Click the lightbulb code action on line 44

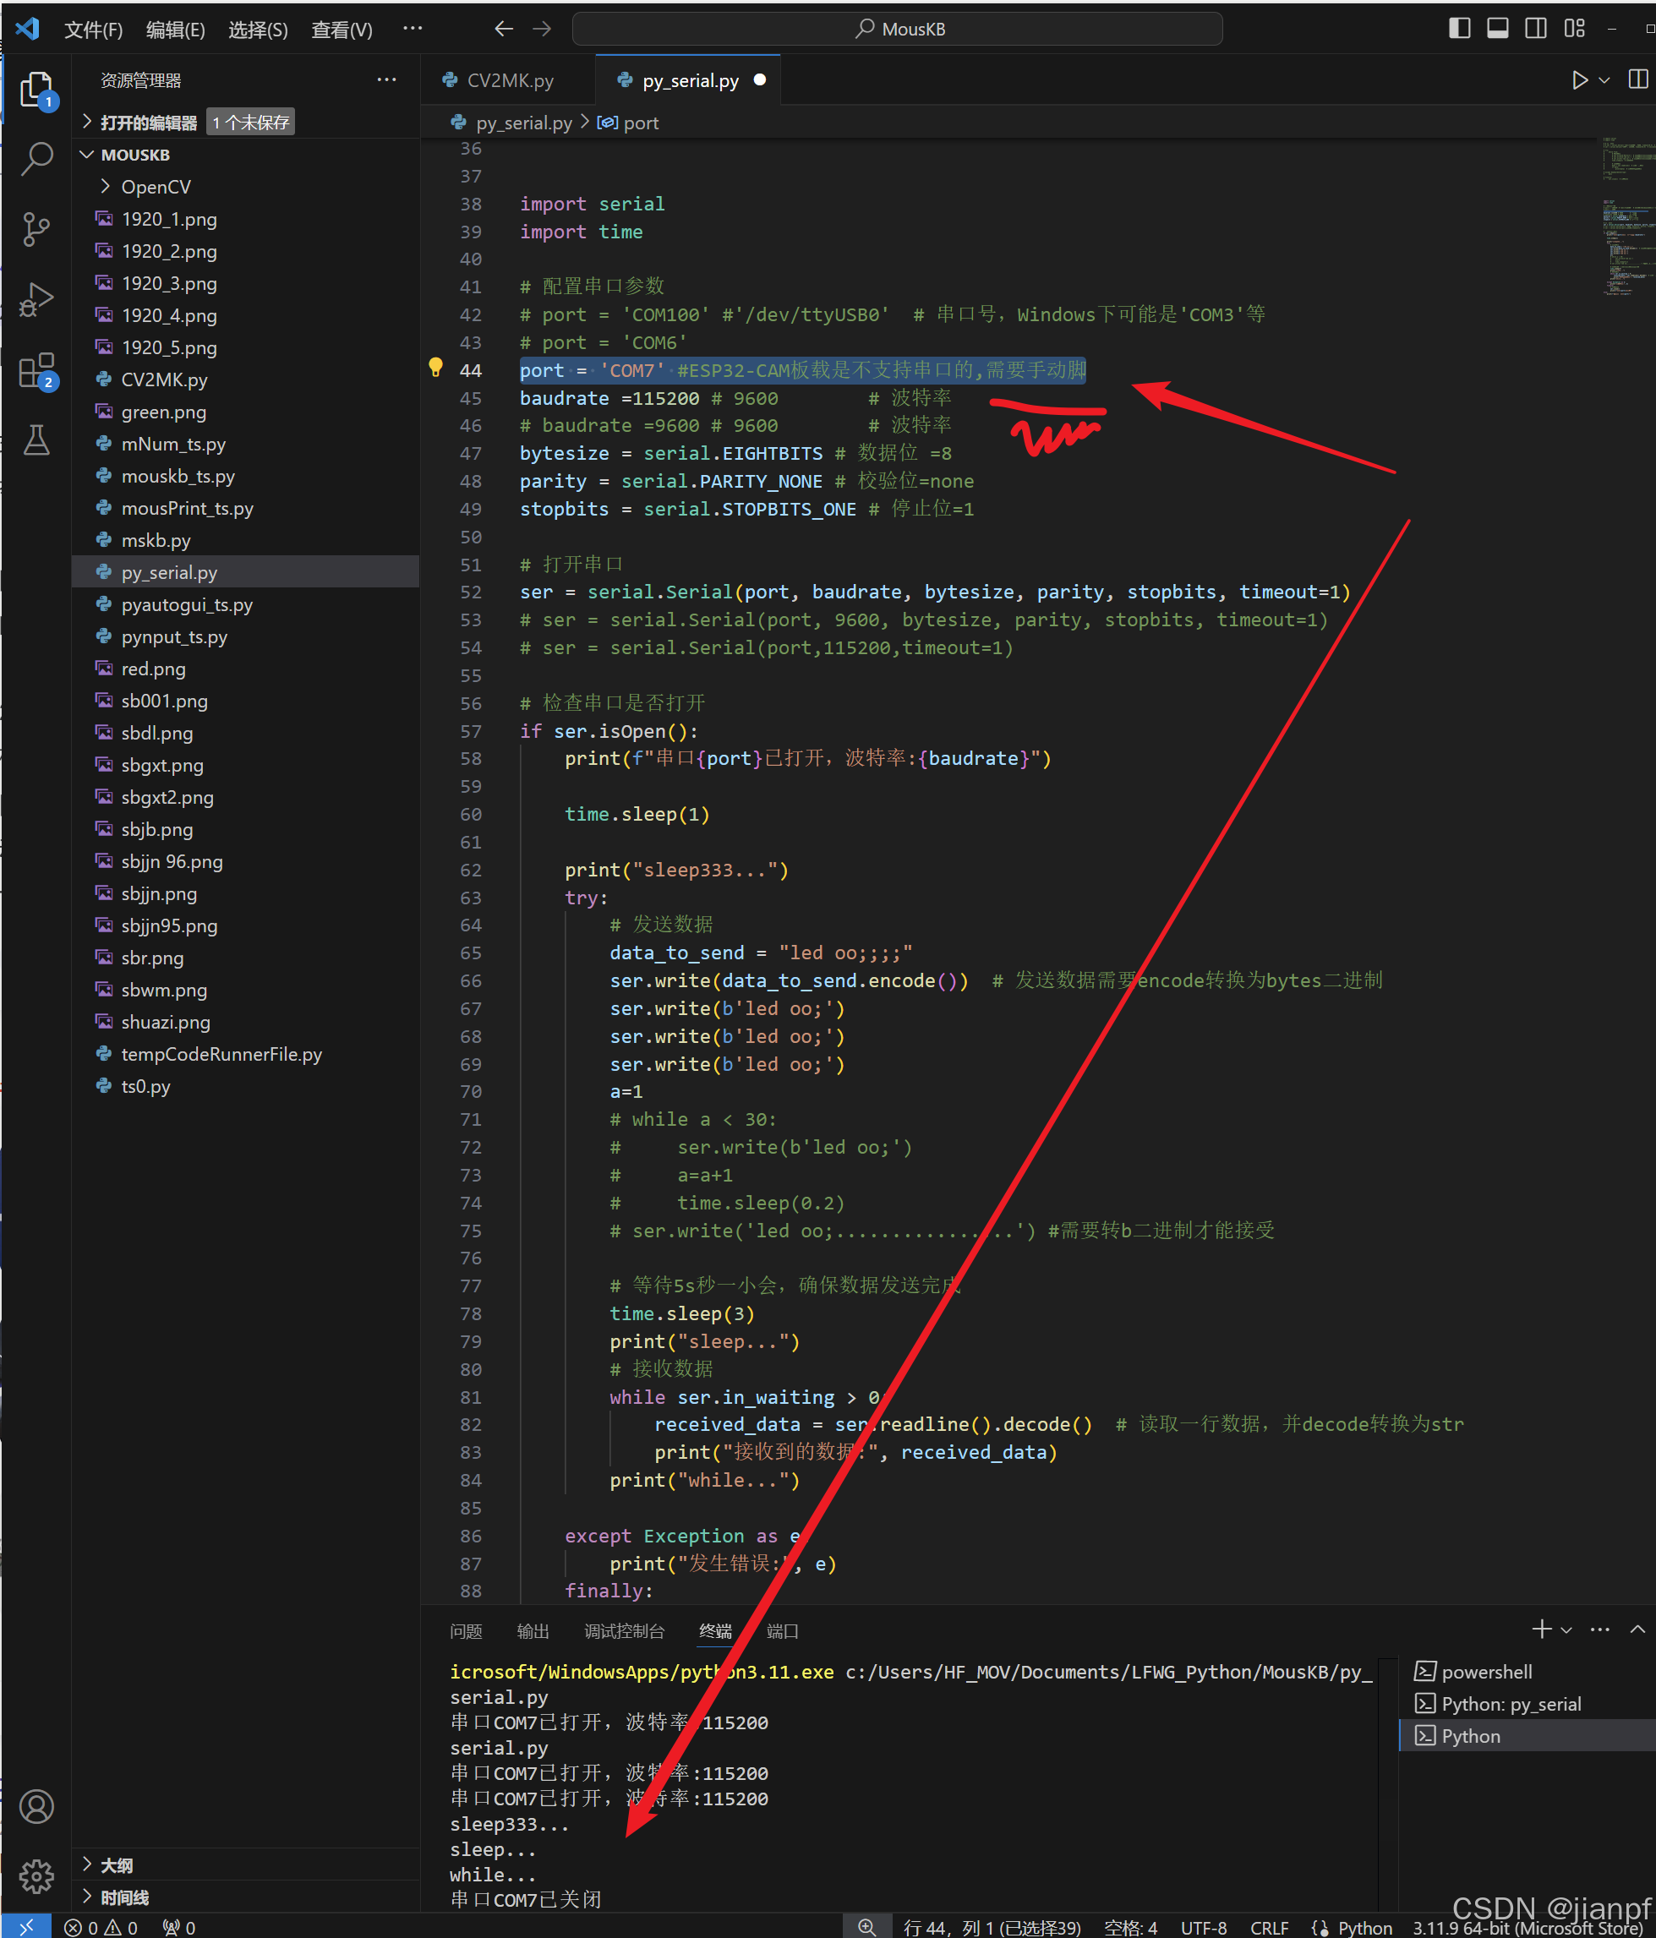(435, 368)
